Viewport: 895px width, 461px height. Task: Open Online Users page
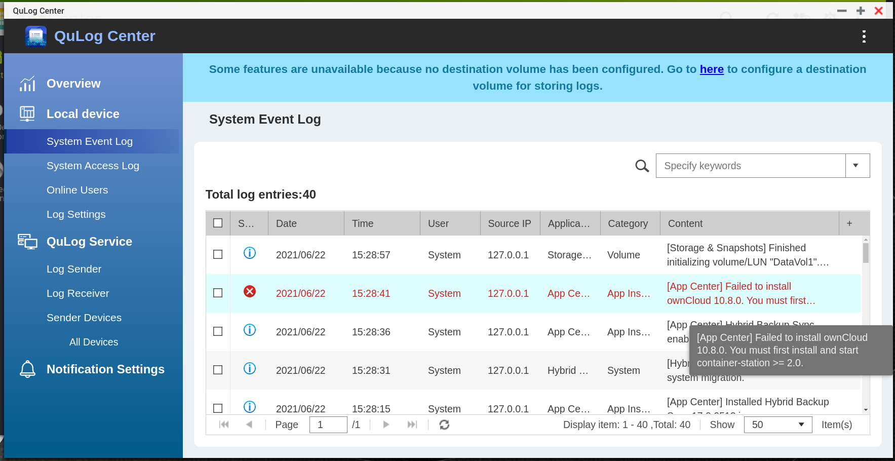coord(77,190)
